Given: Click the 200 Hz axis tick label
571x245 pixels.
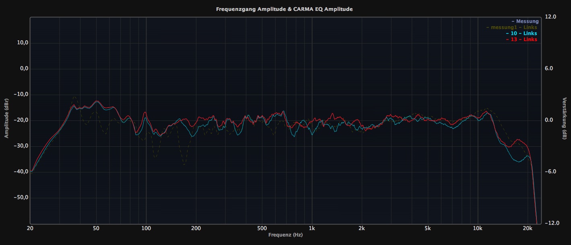Looking at the screenshot, I should point(196,228).
